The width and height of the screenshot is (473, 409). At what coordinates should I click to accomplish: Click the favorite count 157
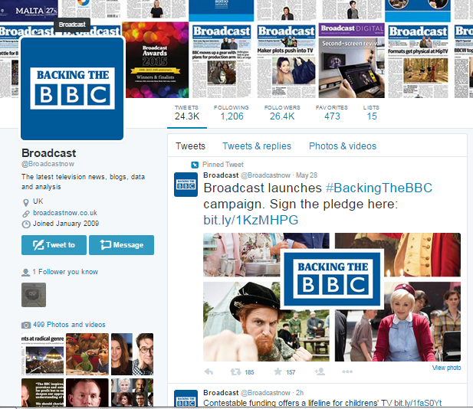[291, 372]
